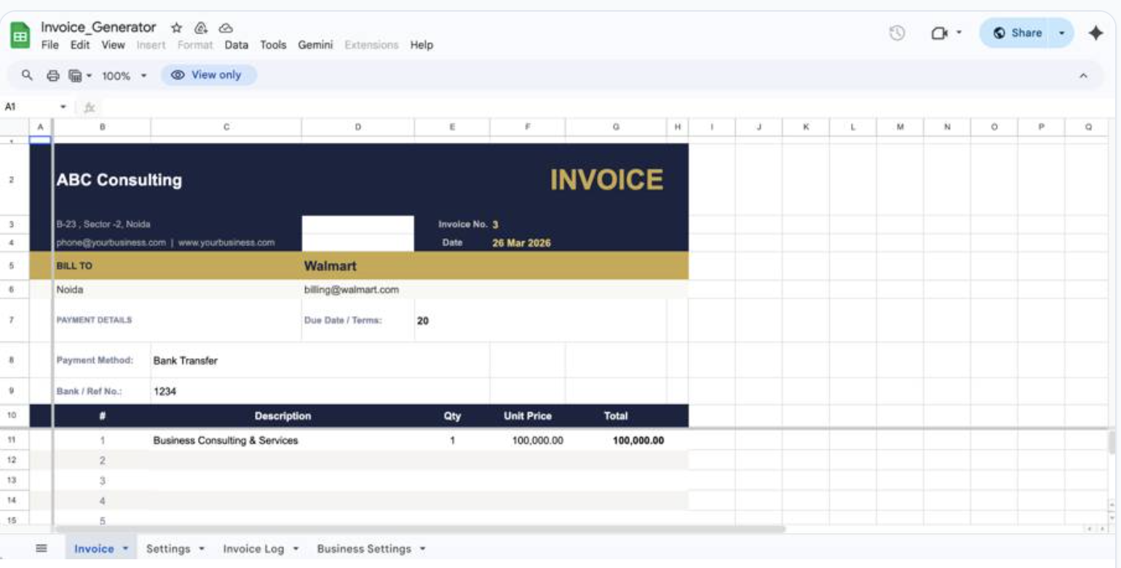Click the Noida cell under BILL TO

[70, 290]
